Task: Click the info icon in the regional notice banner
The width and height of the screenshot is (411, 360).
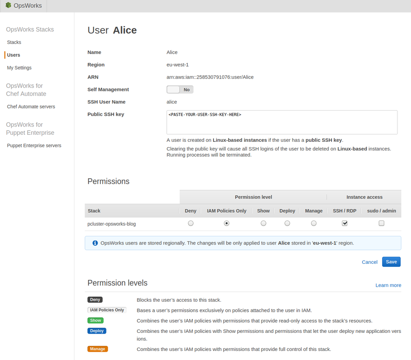Action: click(x=95, y=243)
